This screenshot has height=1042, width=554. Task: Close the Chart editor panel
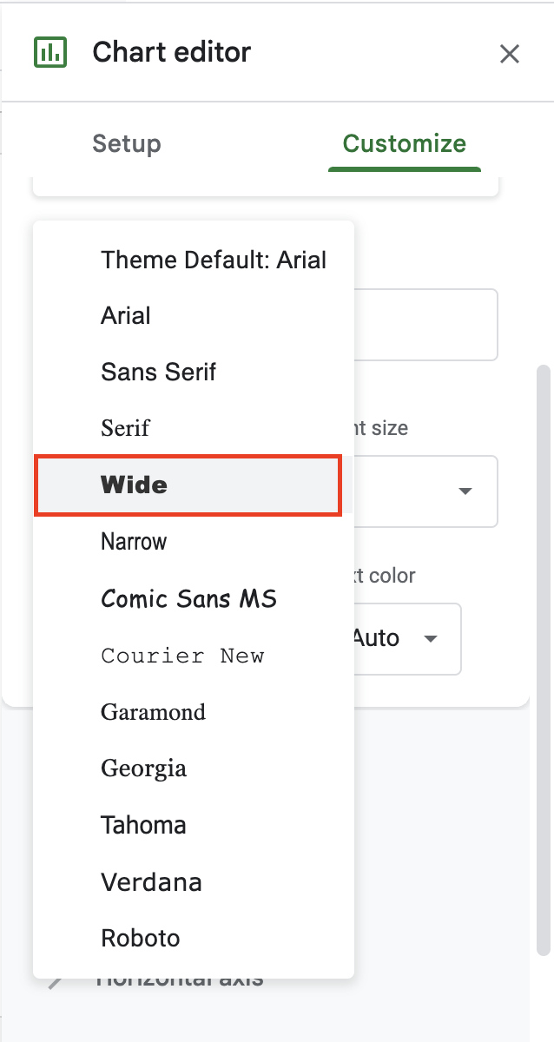pos(510,54)
